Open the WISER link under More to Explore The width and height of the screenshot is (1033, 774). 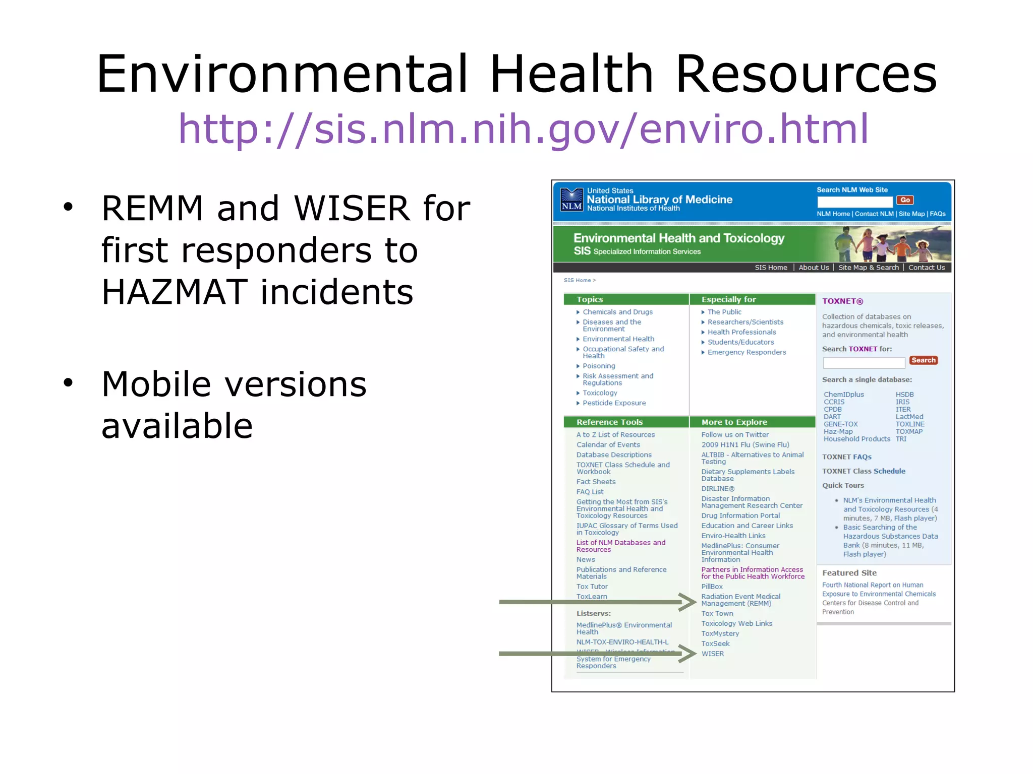tap(712, 654)
